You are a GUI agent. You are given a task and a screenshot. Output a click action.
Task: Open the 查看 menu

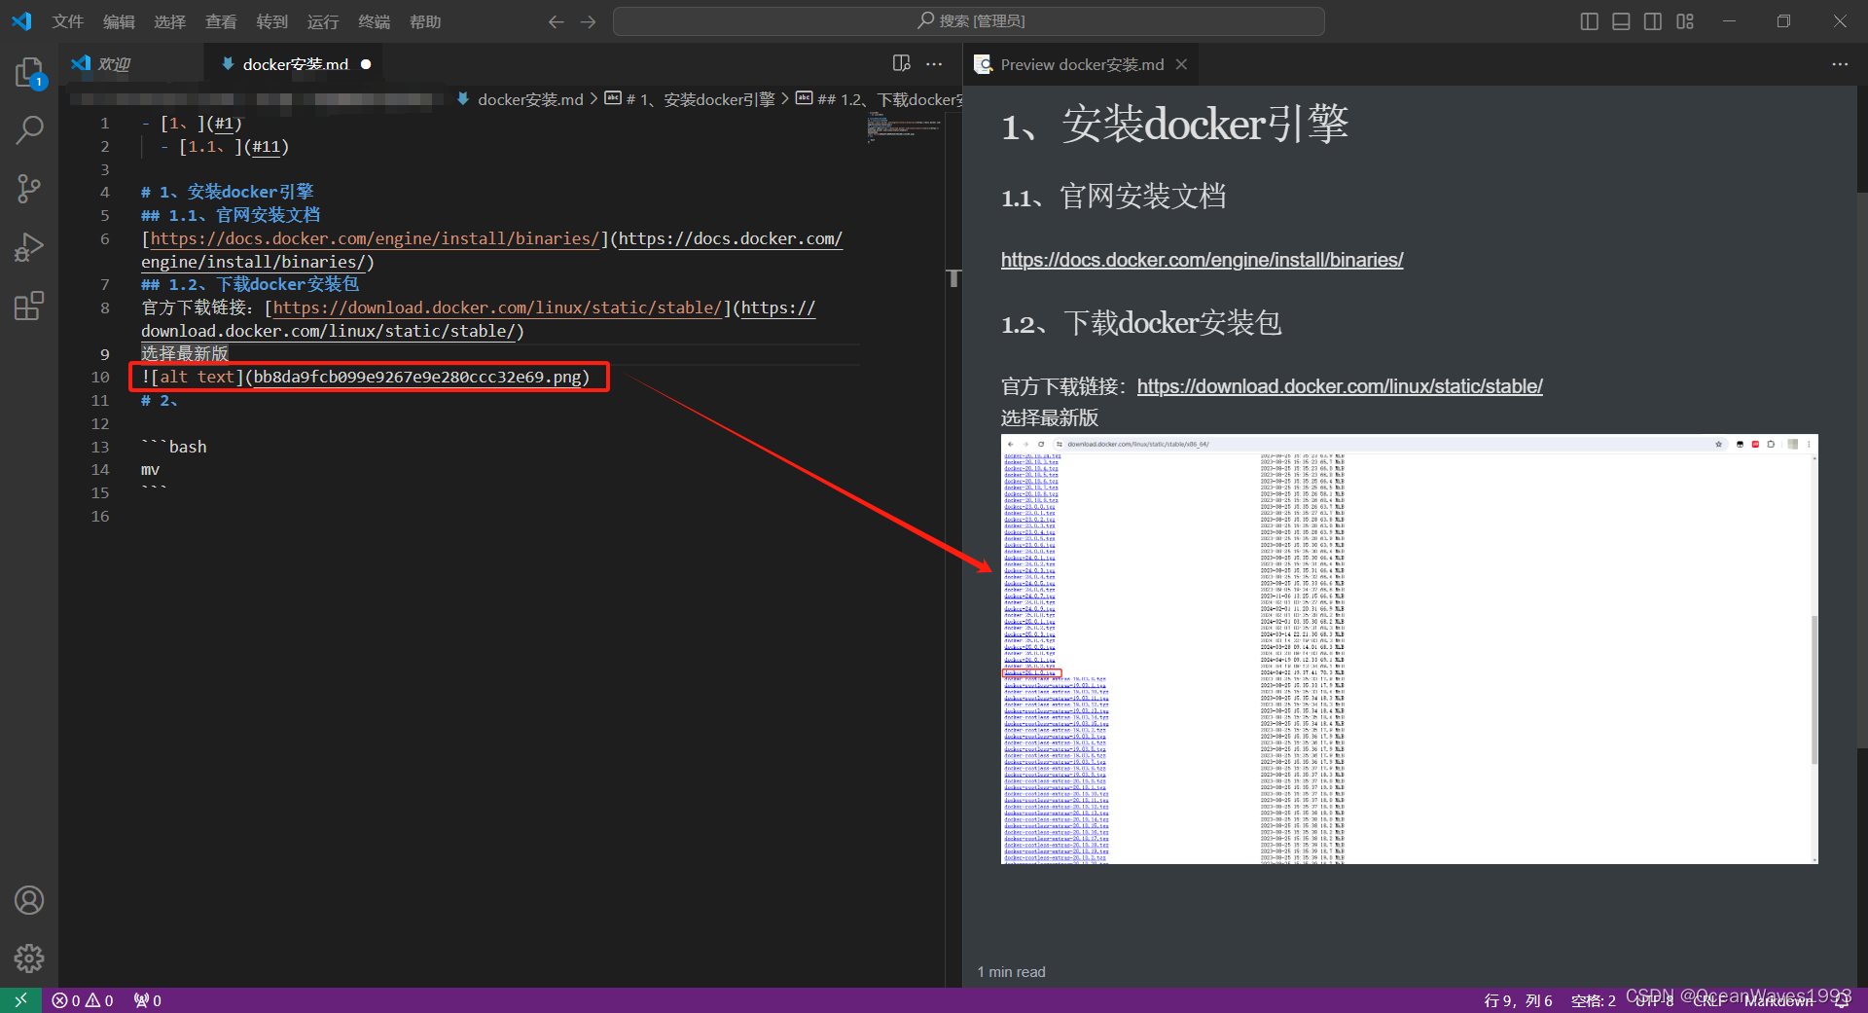221,21
